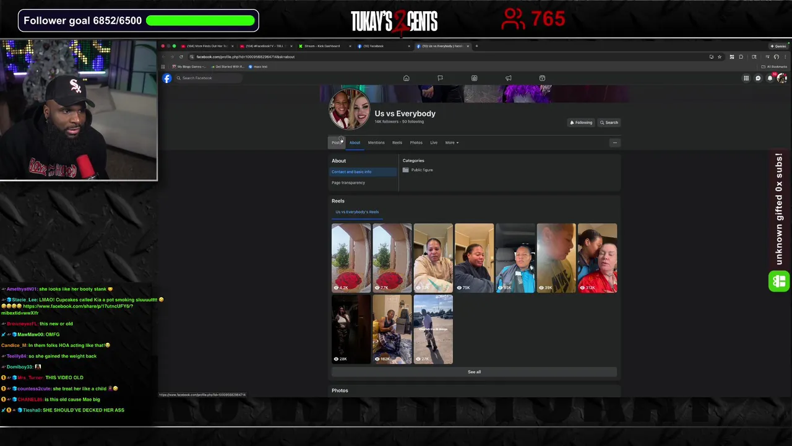The height and width of the screenshot is (446, 792).
Task: Open the megaphone Ad Center icon
Action: pyautogui.click(x=508, y=78)
